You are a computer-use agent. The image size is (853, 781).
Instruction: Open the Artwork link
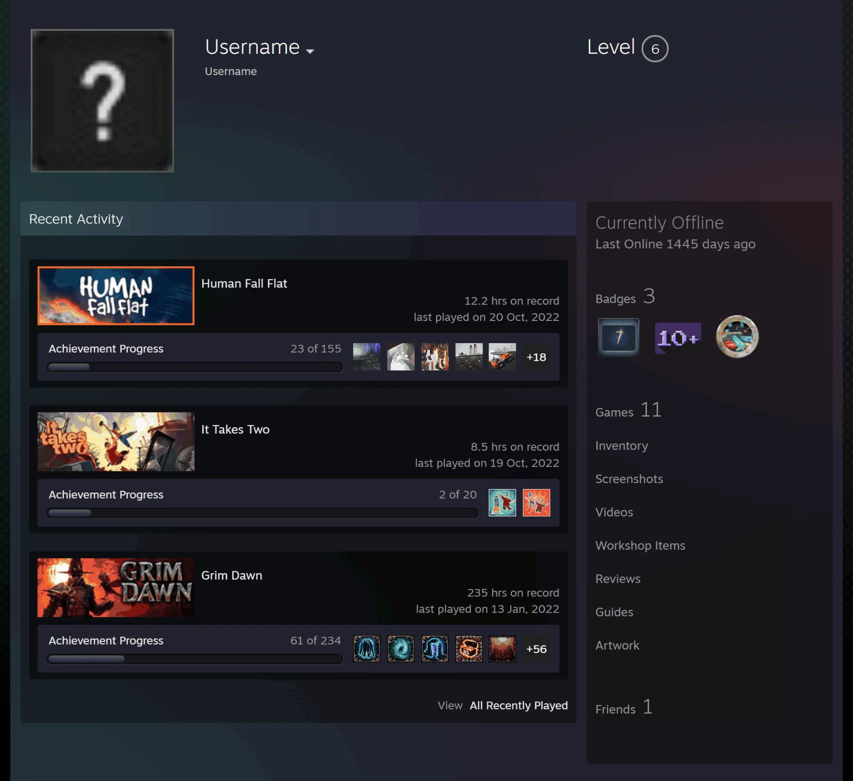pos(617,645)
